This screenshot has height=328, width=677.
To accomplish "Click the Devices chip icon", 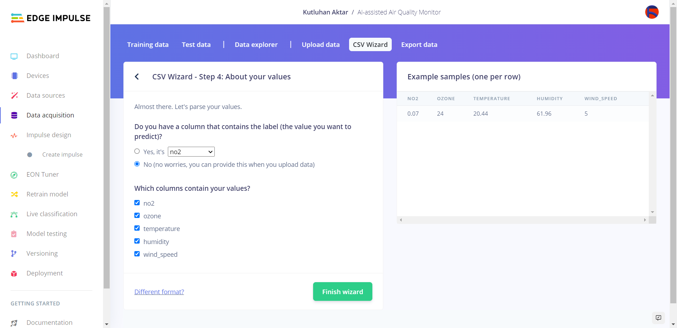I will coord(14,76).
